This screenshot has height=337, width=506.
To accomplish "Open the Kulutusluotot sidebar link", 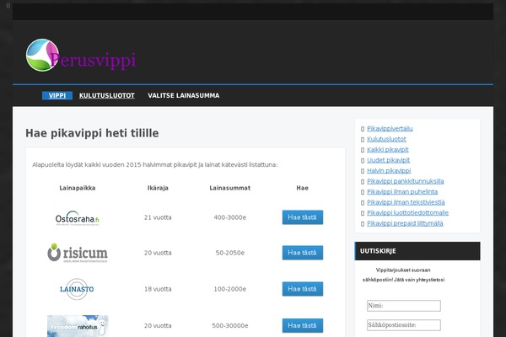I will [386, 139].
